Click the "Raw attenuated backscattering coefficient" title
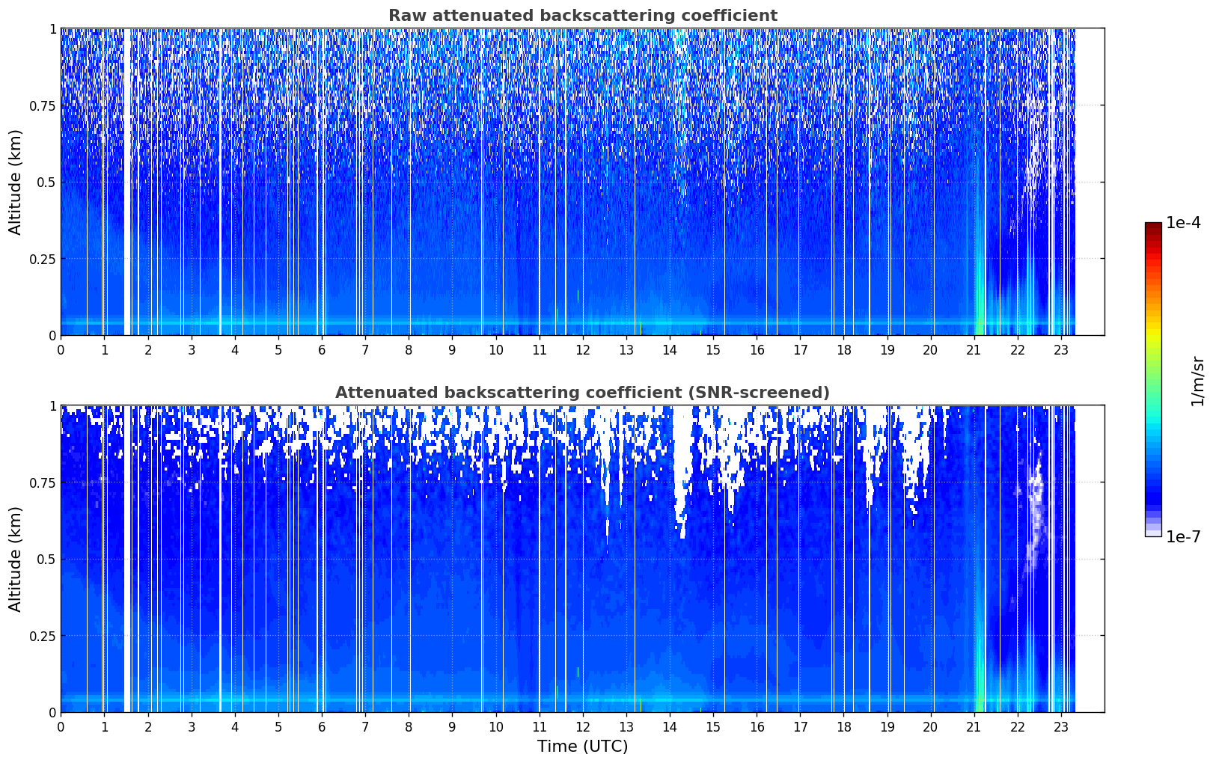The height and width of the screenshot is (763, 1213). click(x=582, y=16)
